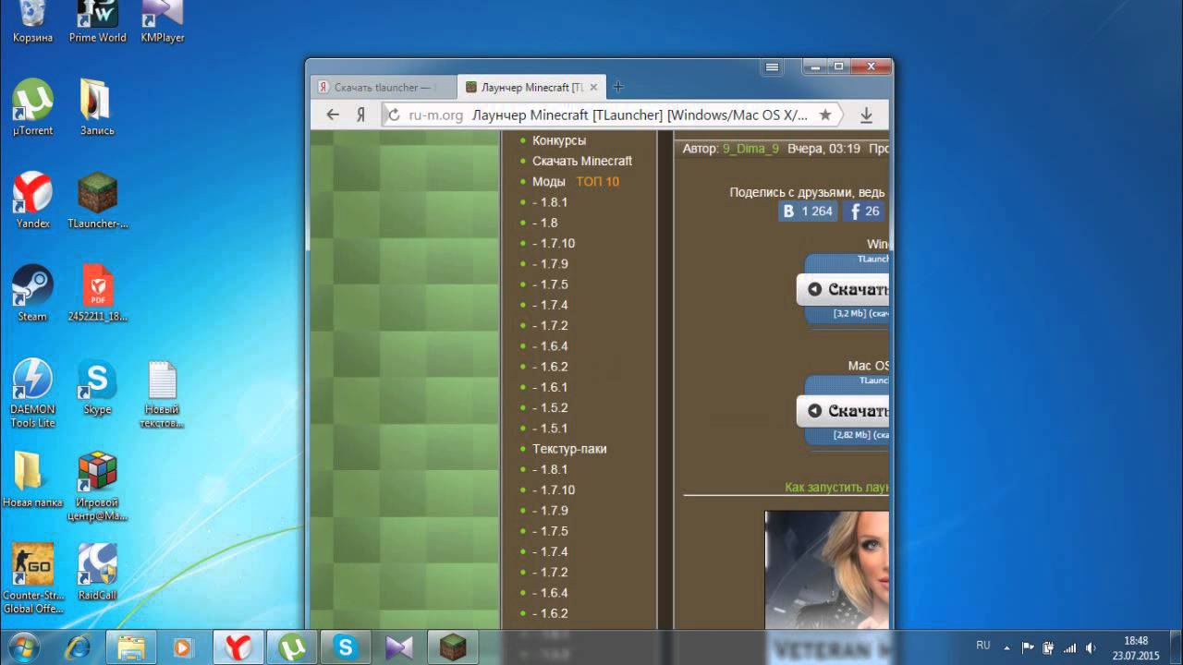Open the KMPlayer taskbar icon
The image size is (1183, 665).
click(400, 647)
